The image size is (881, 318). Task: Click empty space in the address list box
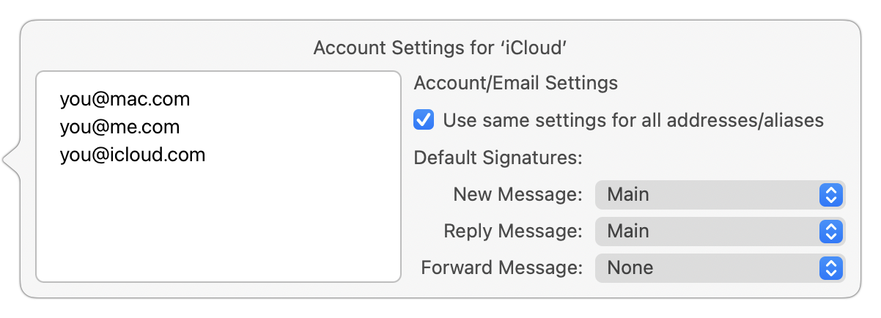point(218,227)
